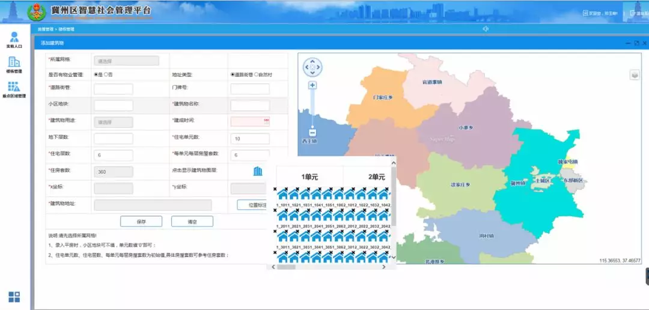Click the user welcome icon in header
The height and width of the screenshot is (310, 649).
(x=585, y=13)
